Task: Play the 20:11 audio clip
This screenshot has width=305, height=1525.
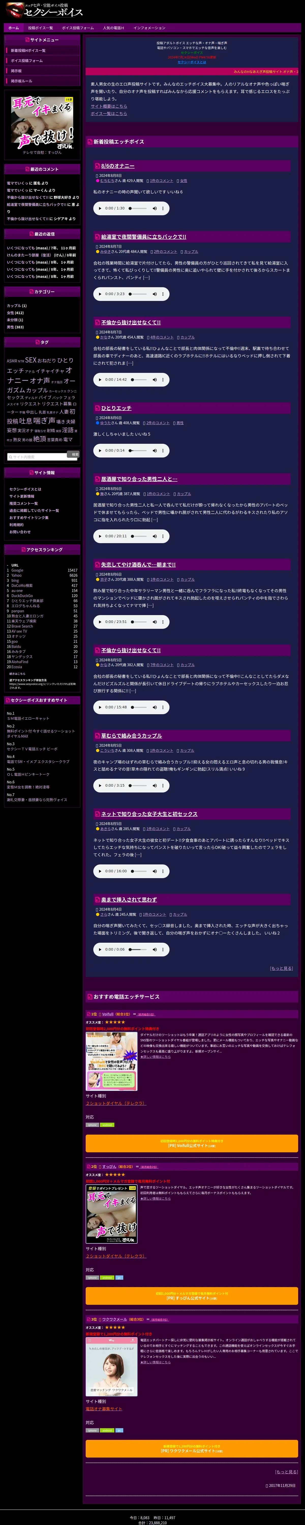Action: (100, 536)
